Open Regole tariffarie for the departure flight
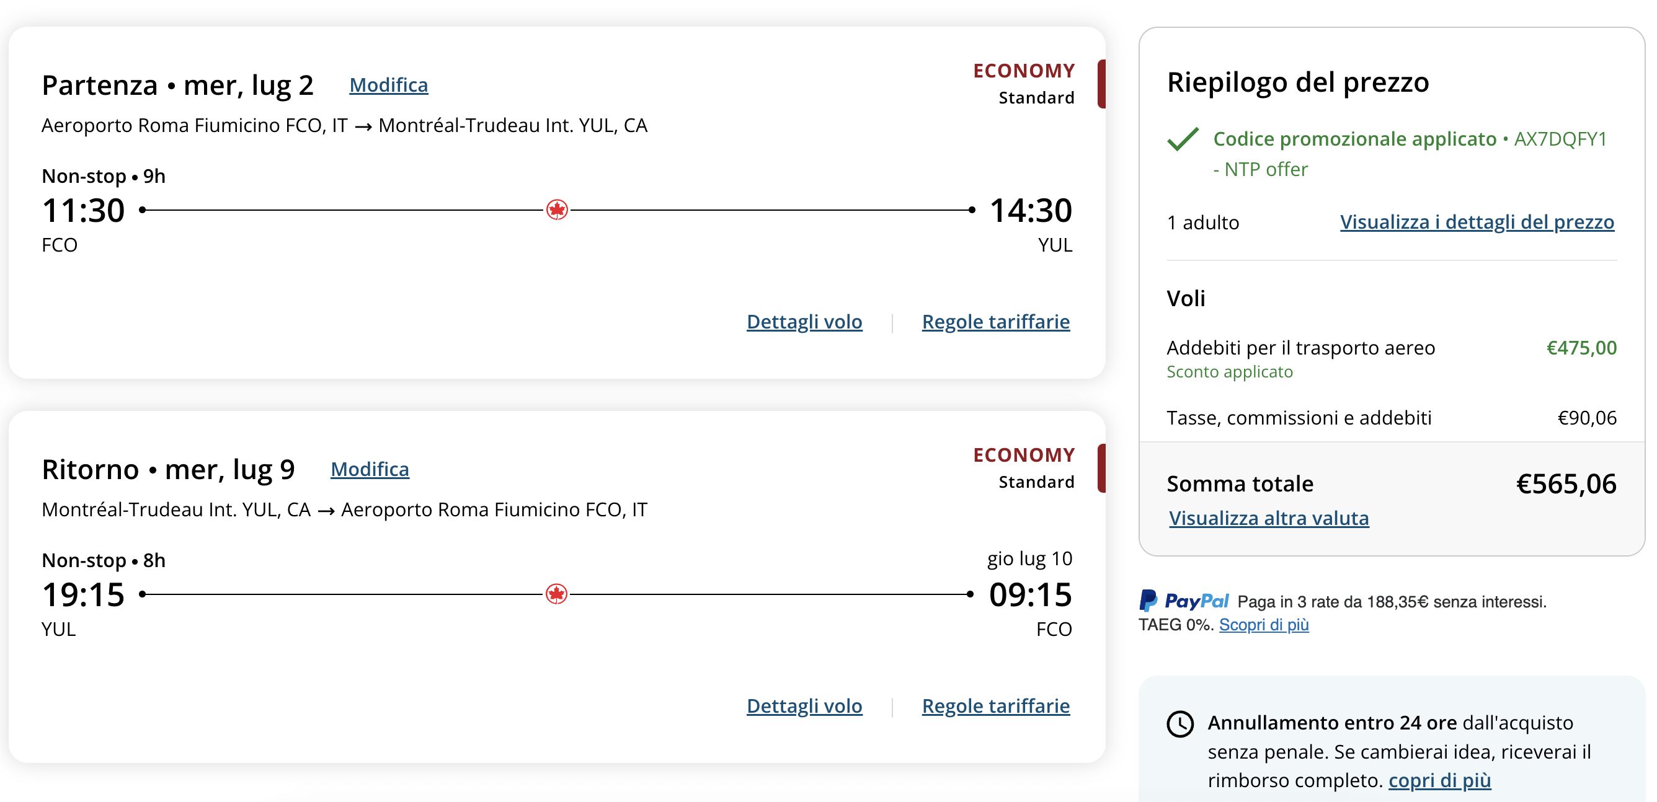Screen dimensions: 1657x802 (x=996, y=321)
